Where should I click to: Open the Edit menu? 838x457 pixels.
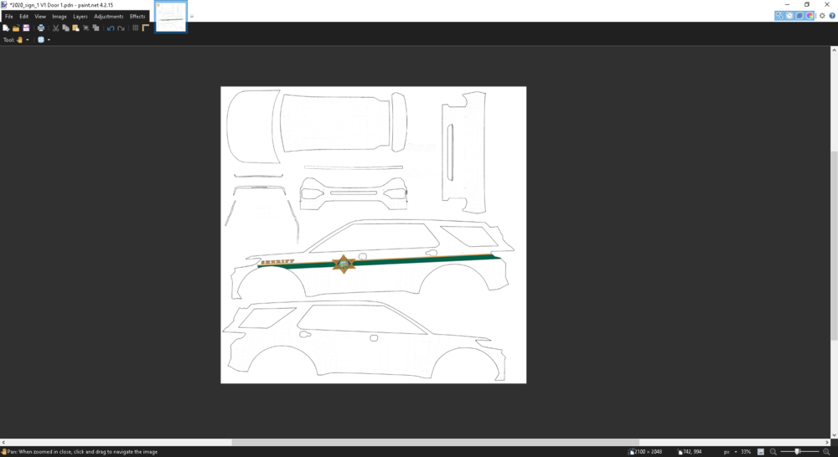[x=24, y=17]
